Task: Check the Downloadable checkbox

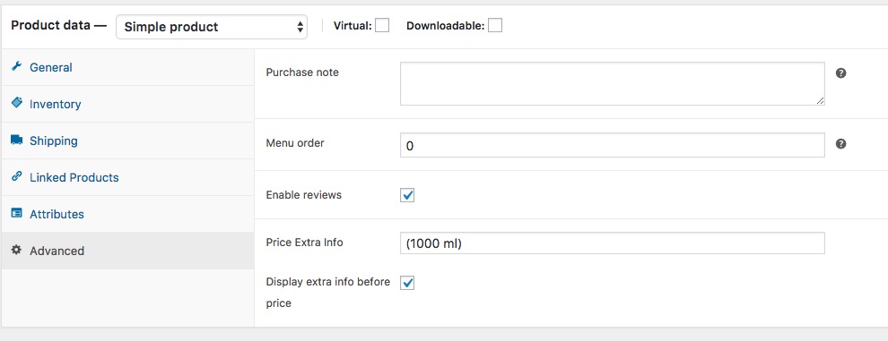Action: pyautogui.click(x=495, y=25)
